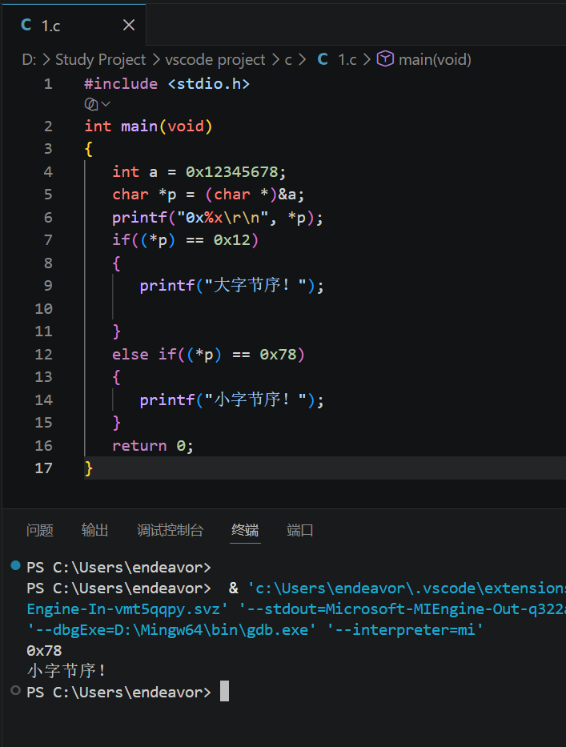Click the return 0; statement
Screen dimensions: 566x747
pyautogui.click(x=152, y=446)
